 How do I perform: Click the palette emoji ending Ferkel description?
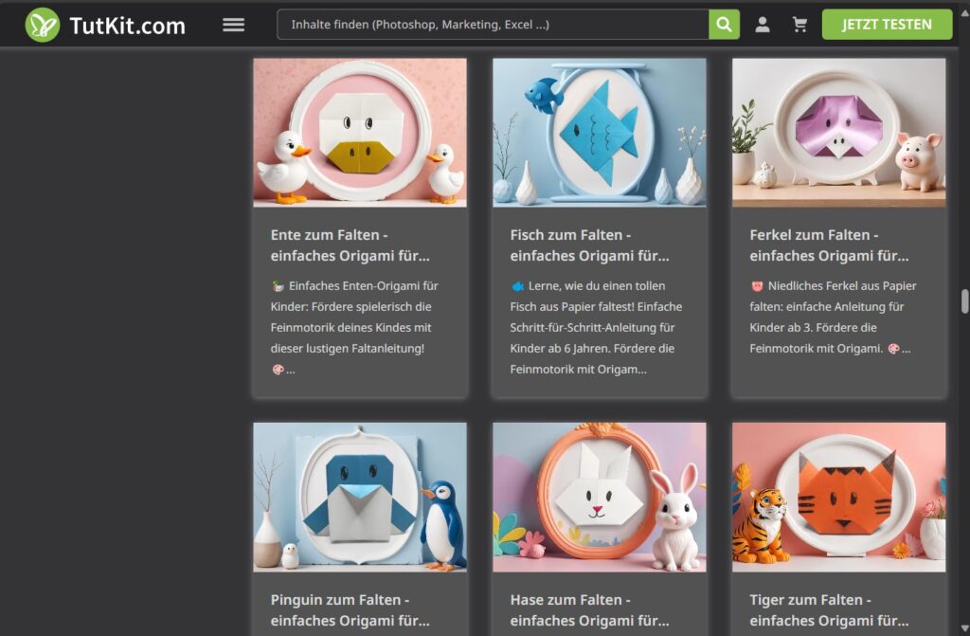point(893,349)
